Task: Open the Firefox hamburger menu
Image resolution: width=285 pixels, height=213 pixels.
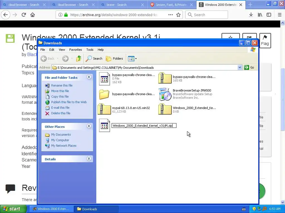Action: click(x=280, y=15)
